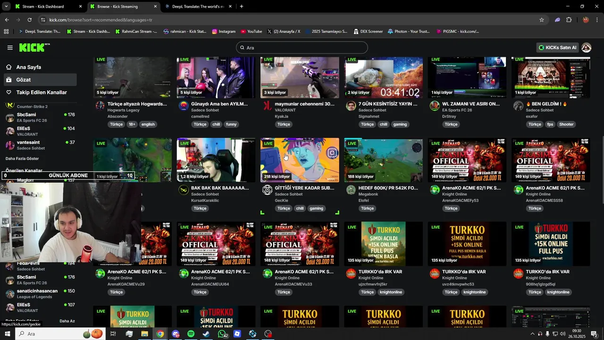
Task: Open the Roblox icon on the taskbar
Action: [x=237, y=334]
